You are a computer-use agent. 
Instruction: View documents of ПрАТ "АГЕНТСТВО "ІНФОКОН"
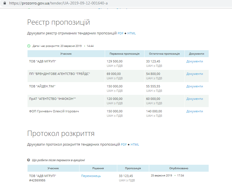coord(194,99)
